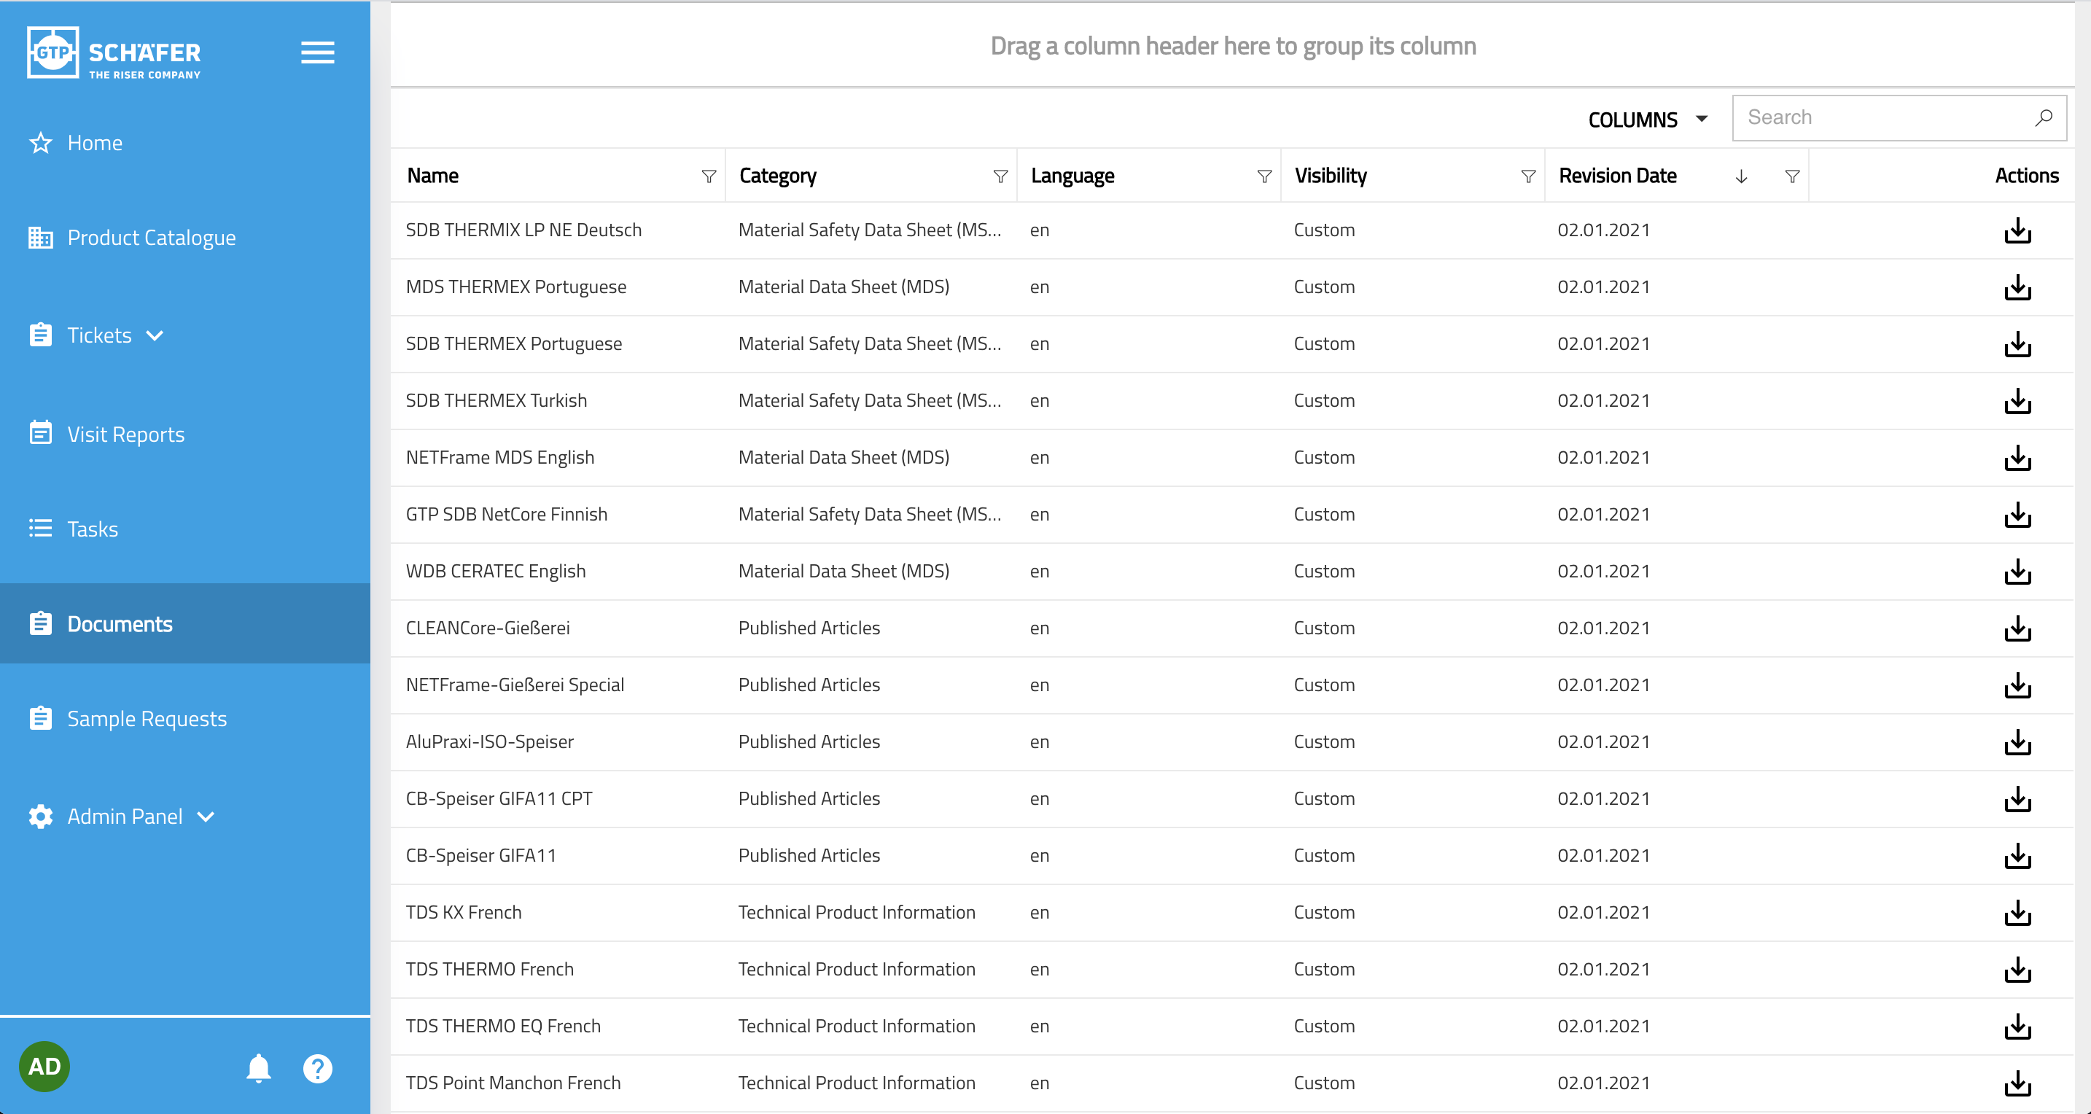
Task: Open the Category column filter icon
Action: [1000, 176]
